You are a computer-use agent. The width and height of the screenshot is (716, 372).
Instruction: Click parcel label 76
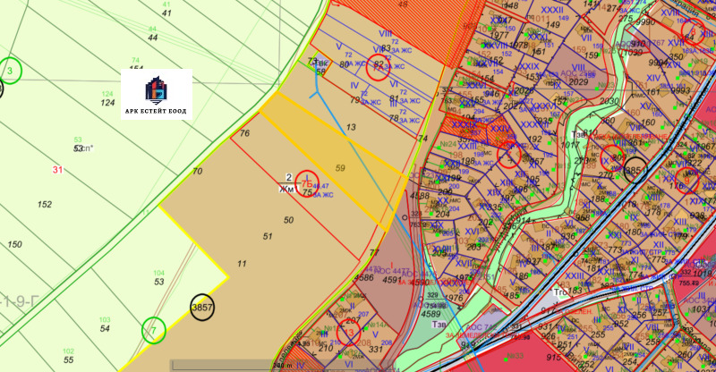pos(244,133)
